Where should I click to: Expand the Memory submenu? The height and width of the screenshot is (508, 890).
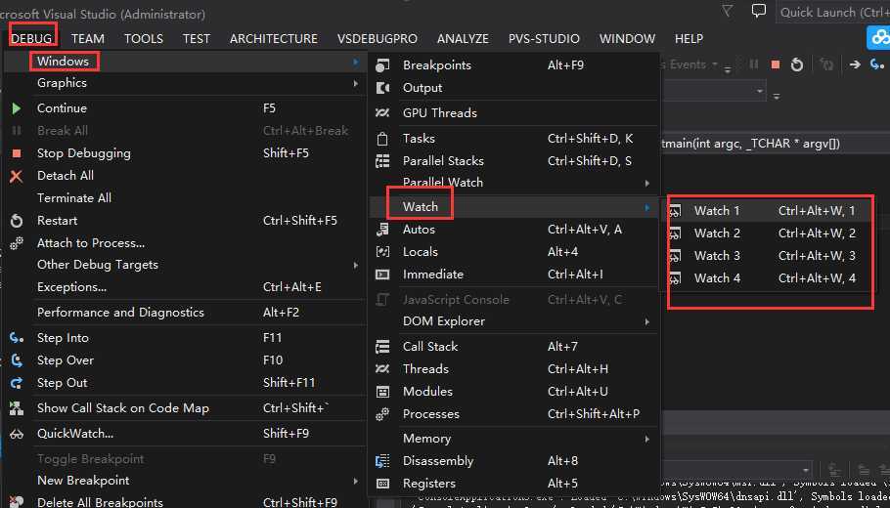point(647,439)
